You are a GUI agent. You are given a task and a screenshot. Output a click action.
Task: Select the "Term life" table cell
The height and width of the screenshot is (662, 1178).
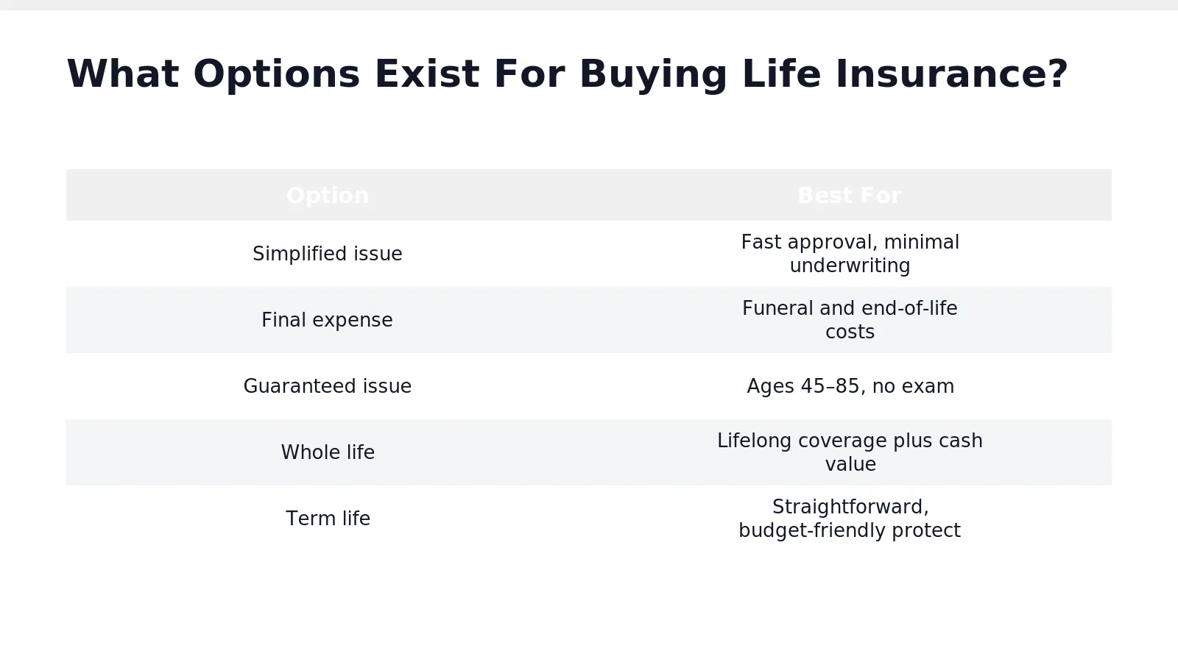coord(328,519)
